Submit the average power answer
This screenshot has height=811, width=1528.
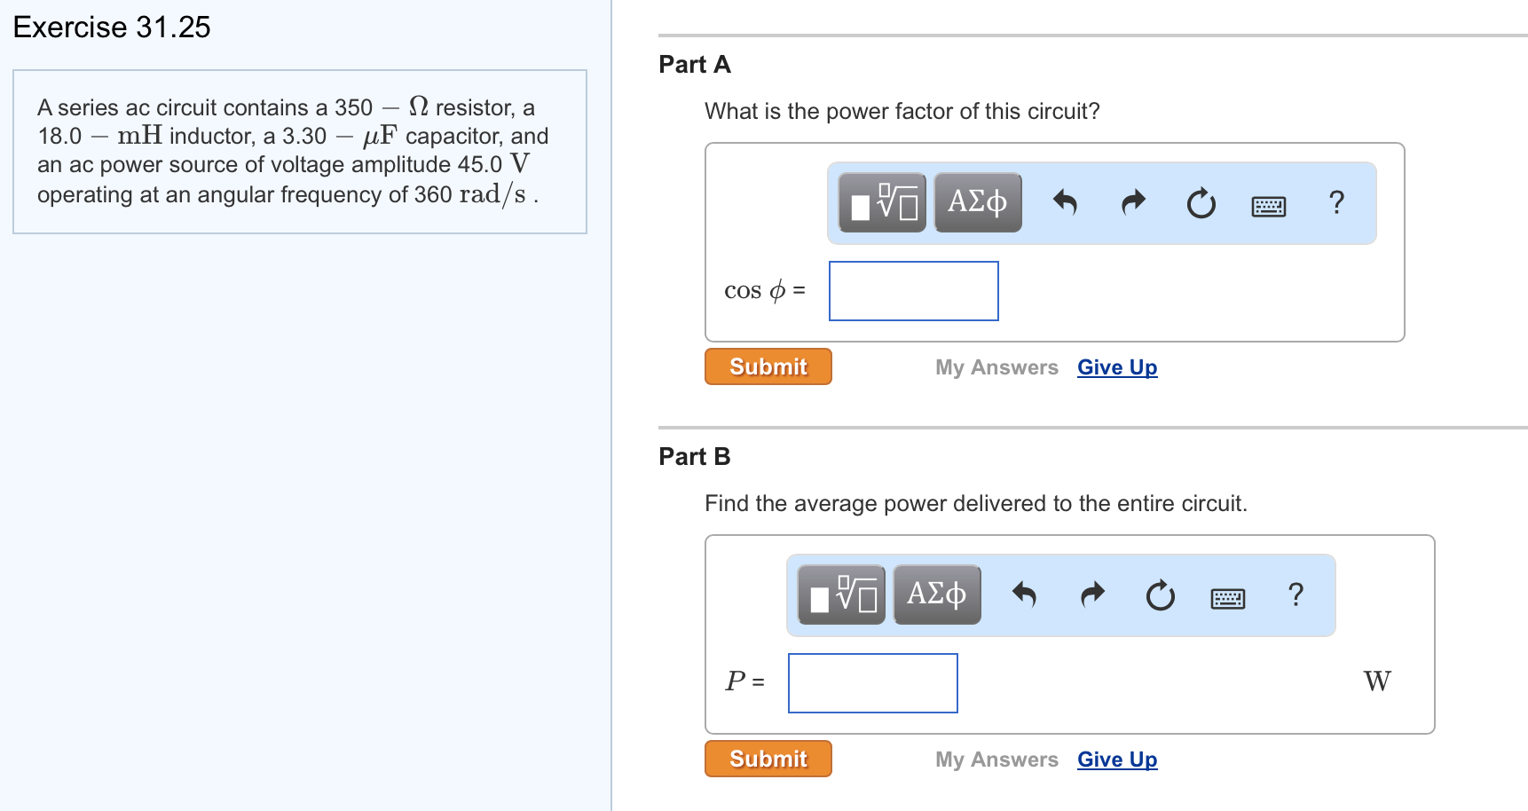767,758
